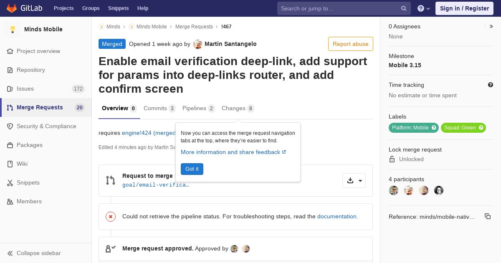The image size is (501, 263).
Task: Open the engine!424 merge request link
Action: (x=149, y=133)
